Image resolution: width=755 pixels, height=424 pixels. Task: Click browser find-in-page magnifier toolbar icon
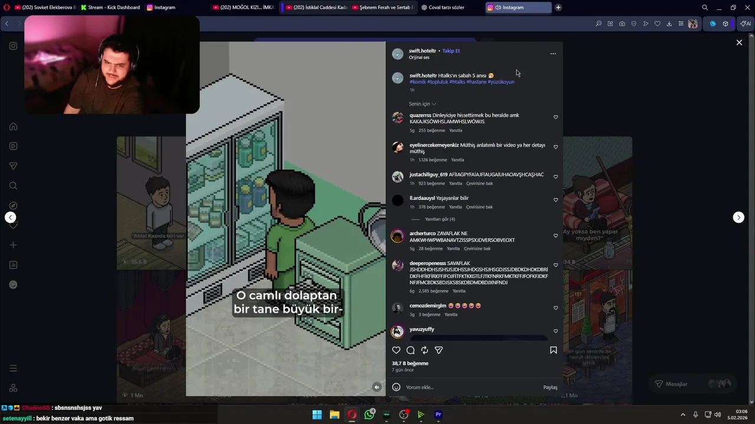[599, 24]
